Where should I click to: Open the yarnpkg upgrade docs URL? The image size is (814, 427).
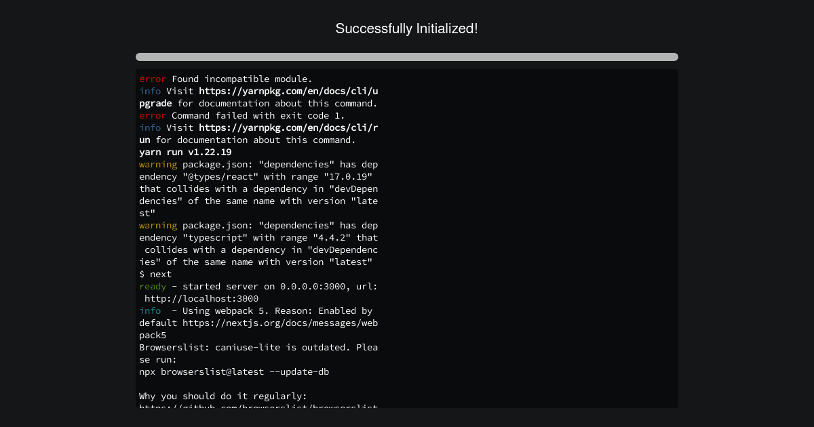tap(258, 97)
